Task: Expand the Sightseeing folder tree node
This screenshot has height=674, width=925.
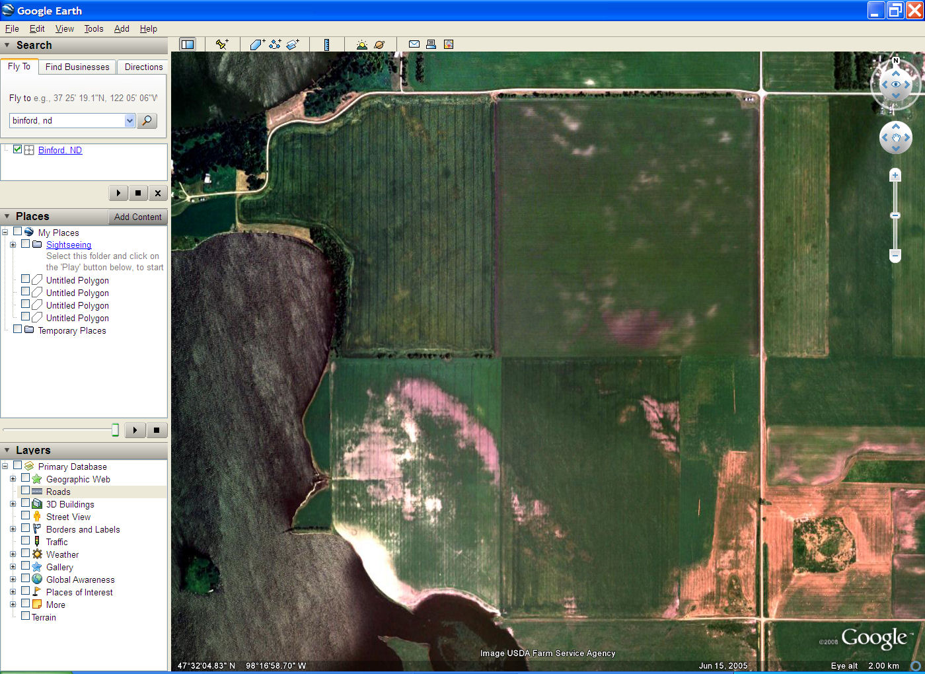Action: click(13, 244)
